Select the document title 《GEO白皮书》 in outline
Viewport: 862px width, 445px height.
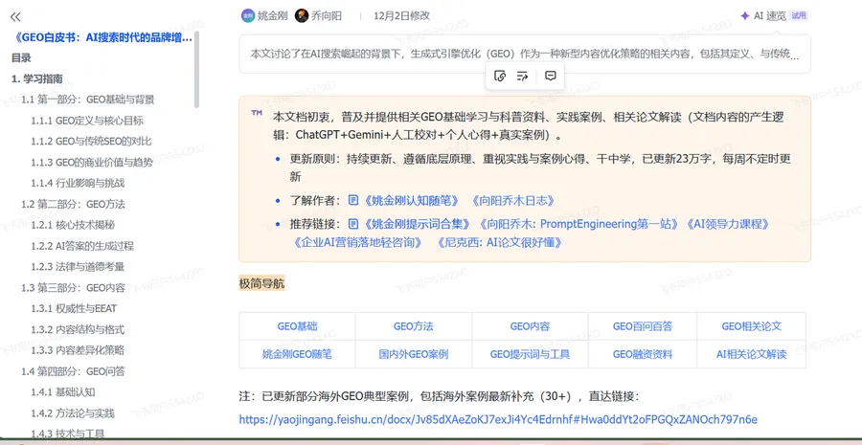pos(102,38)
